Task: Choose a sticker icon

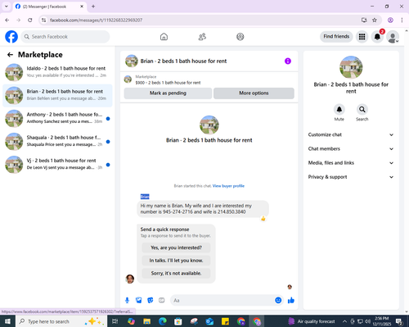Action: coord(151,300)
